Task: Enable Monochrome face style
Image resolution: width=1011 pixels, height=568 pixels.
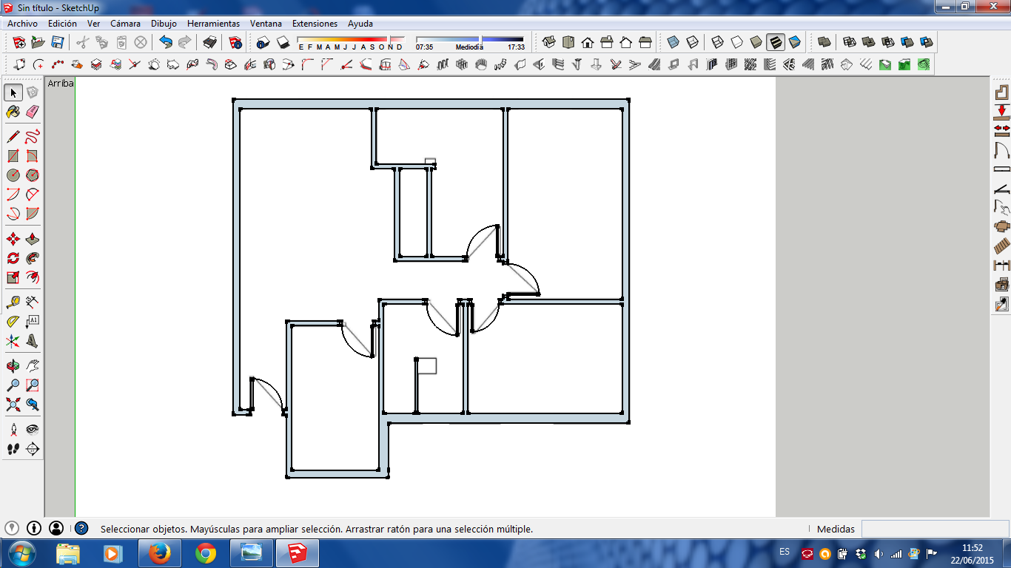Action: point(795,42)
